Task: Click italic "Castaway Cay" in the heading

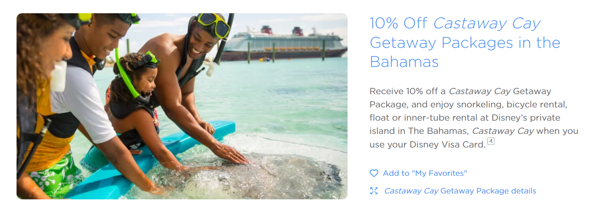Action: pos(487,24)
